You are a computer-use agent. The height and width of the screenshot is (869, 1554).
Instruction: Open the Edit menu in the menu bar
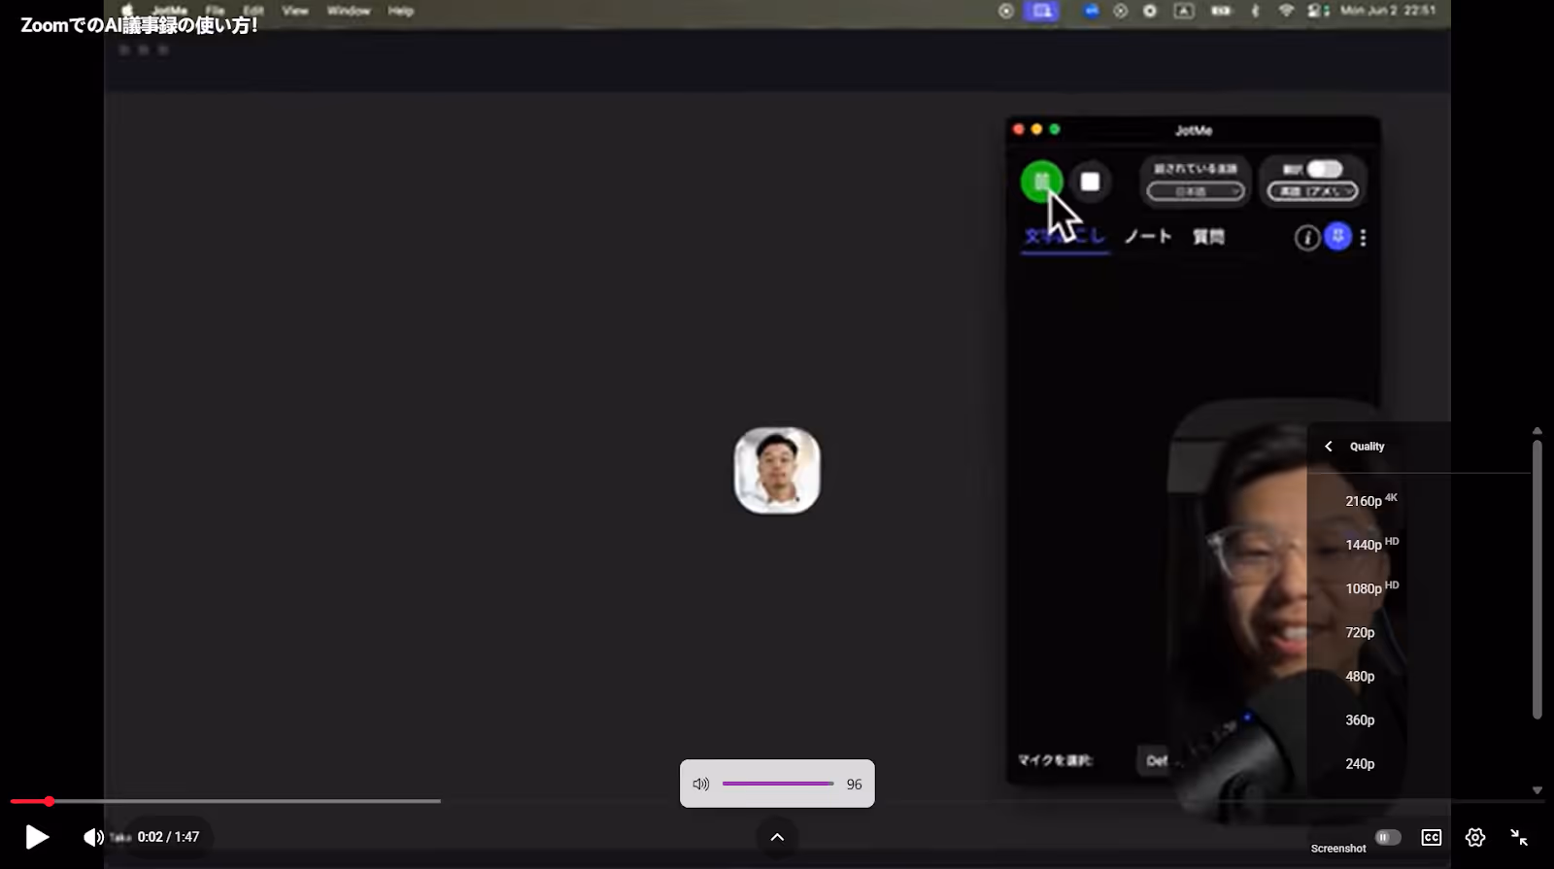click(x=253, y=11)
